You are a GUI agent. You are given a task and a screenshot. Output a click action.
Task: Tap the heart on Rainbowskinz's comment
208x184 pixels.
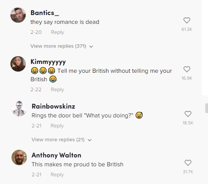(188, 114)
